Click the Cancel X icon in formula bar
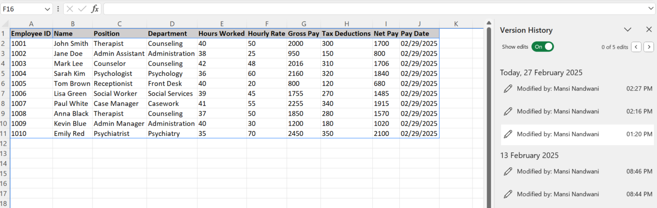The width and height of the screenshot is (657, 208). pos(70,9)
